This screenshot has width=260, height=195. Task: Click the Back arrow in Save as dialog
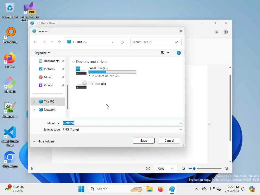[x=35, y=42]
